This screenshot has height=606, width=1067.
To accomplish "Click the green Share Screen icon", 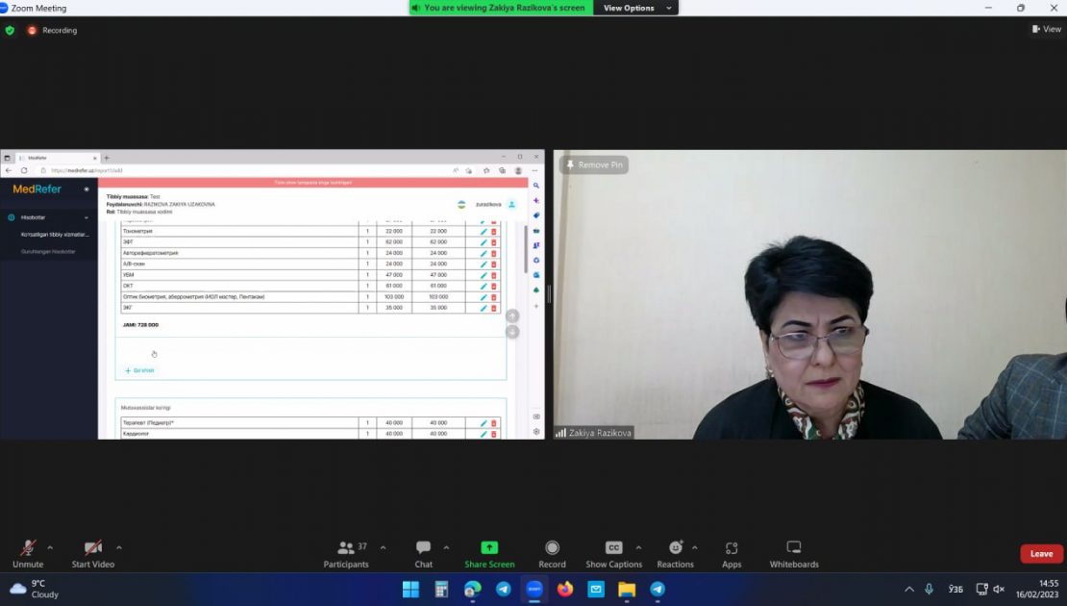I will 489,548.
